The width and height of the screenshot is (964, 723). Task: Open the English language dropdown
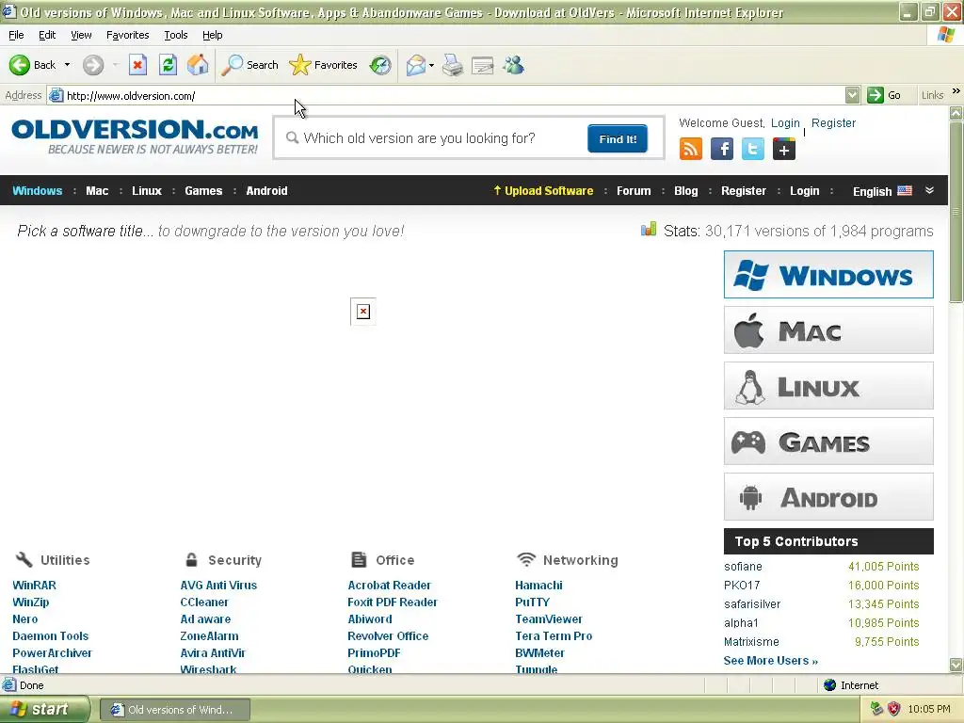(x=893, y=190)
